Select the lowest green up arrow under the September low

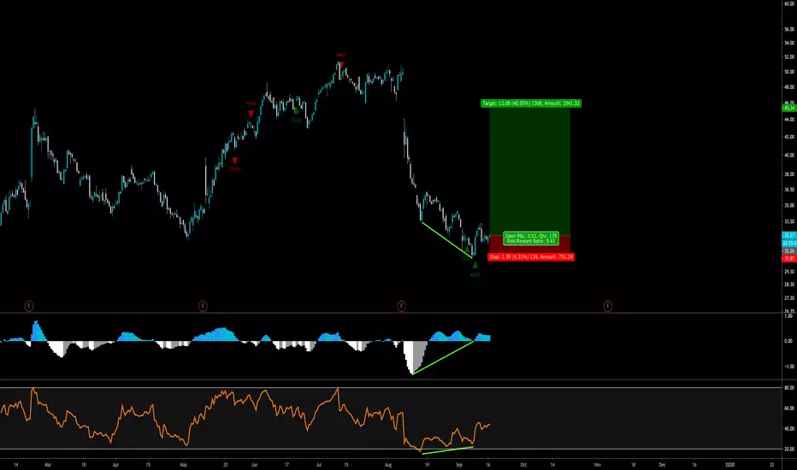475,265
